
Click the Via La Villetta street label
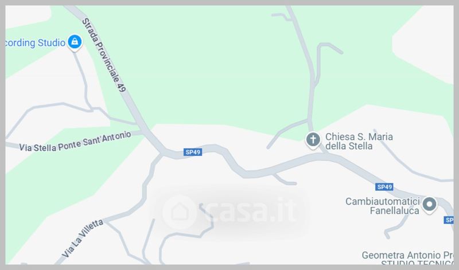(83, 238)
